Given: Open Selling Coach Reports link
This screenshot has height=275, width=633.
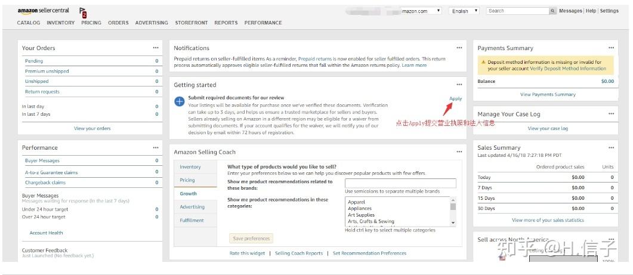Looking at the screenshot, I should (299, 253).
